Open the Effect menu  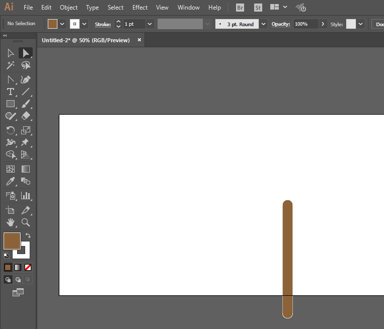pyautogui.click(x=140, y=8)
